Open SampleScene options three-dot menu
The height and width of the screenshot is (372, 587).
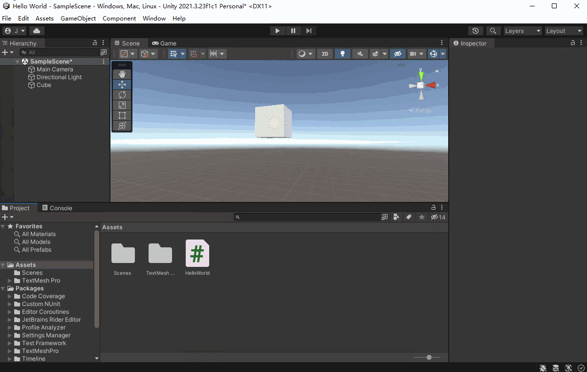[x=104, y=62]
